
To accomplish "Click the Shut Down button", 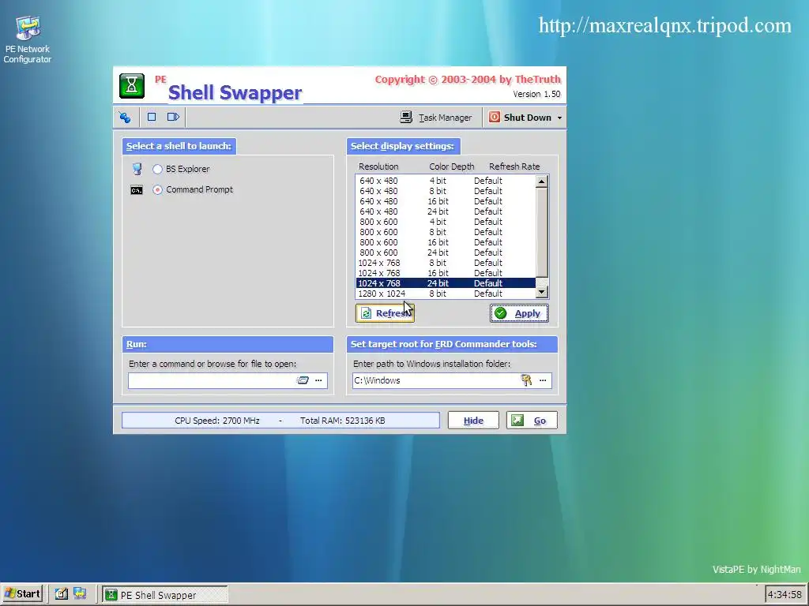I will (520, 118).
